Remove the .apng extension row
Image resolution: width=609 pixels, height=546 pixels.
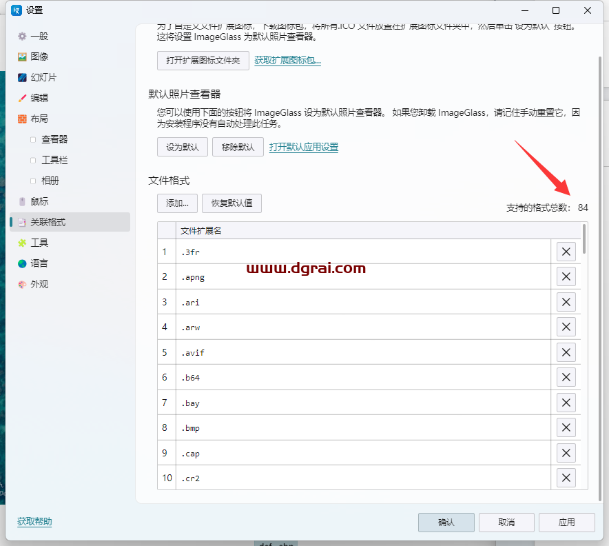[x=566, y=276]
